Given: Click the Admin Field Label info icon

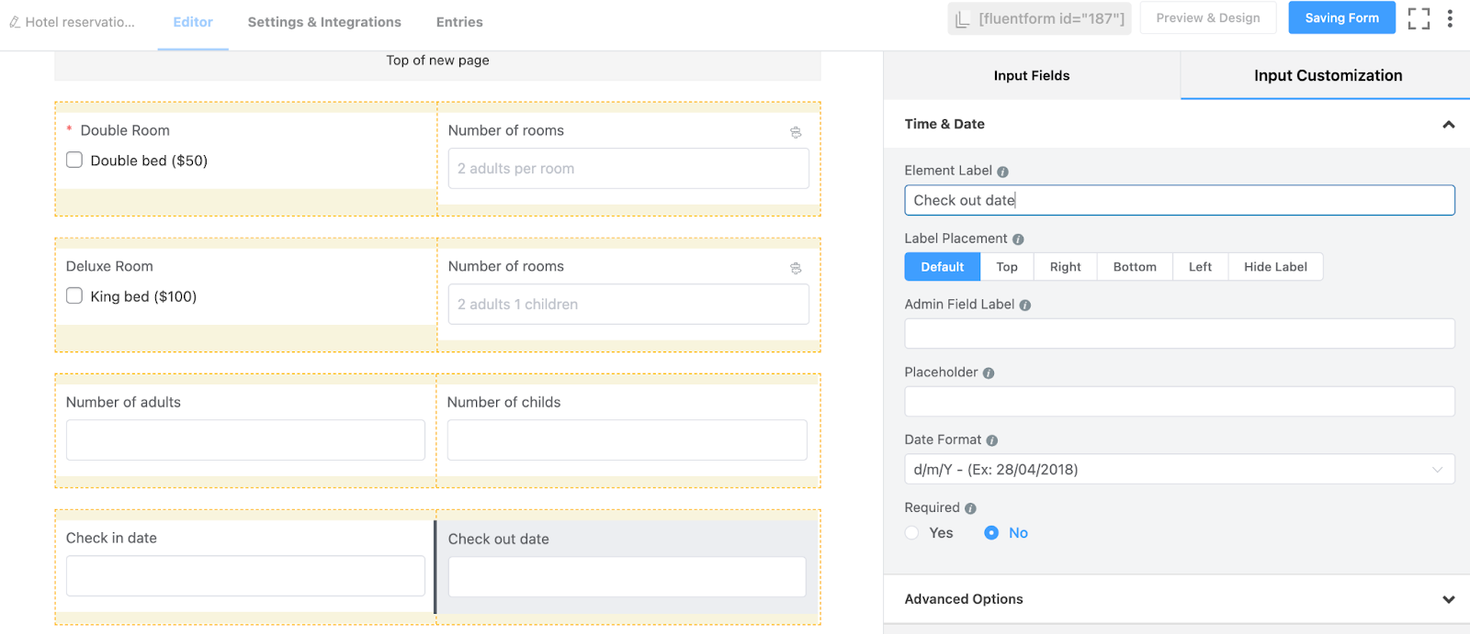Looking at the screenshot, I should click(1025, 306).
